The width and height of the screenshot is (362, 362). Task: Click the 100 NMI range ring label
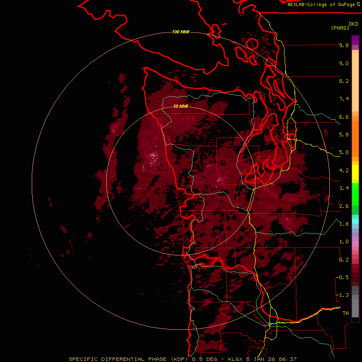181,32
